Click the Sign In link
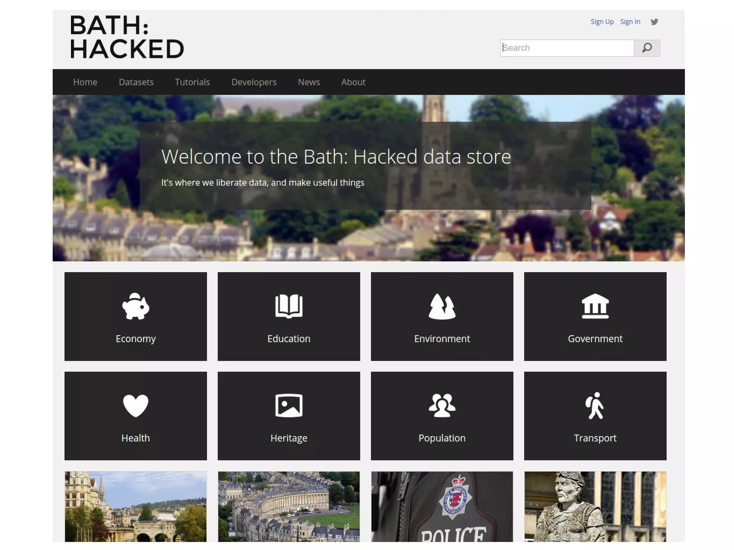 point(630,22)
